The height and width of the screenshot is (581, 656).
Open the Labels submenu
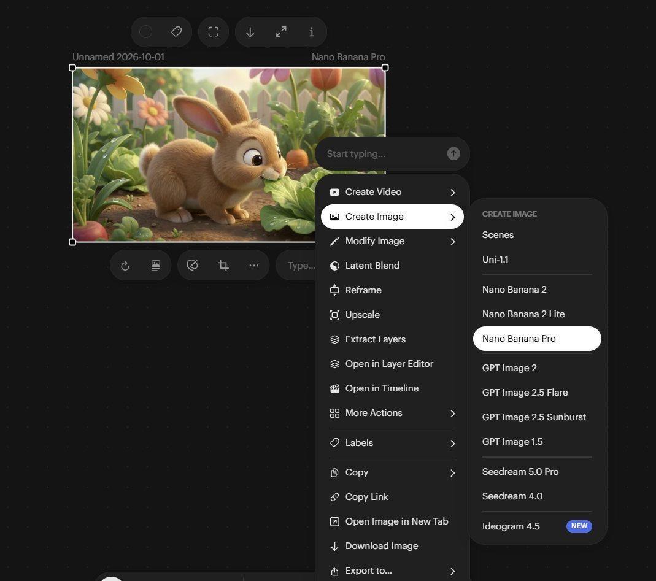(x=392, y=443)
